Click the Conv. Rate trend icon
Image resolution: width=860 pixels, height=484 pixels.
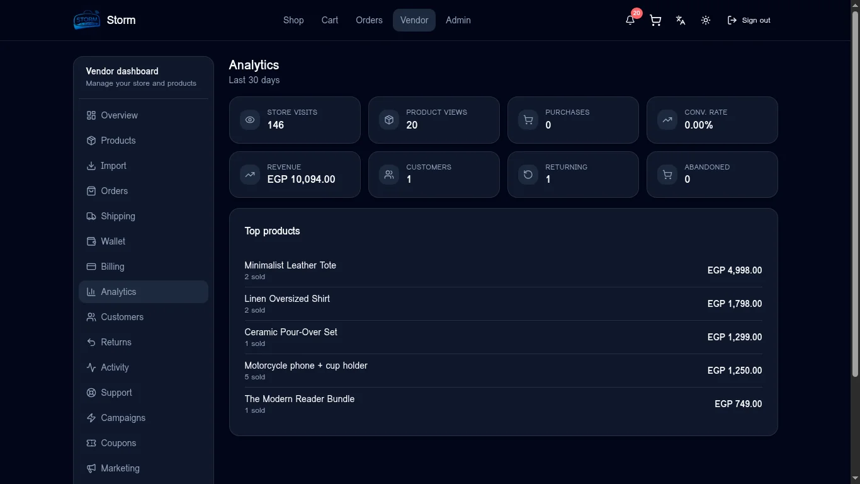click(x=667, y=120)
